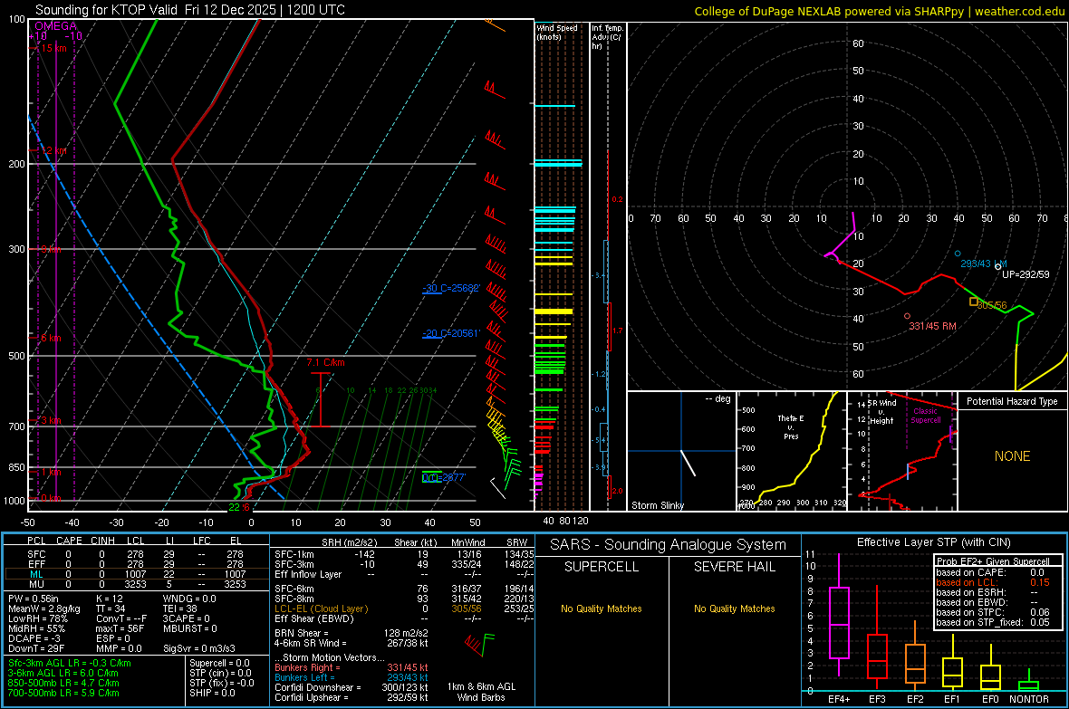Select the 'SFC' parcel row

135,554
